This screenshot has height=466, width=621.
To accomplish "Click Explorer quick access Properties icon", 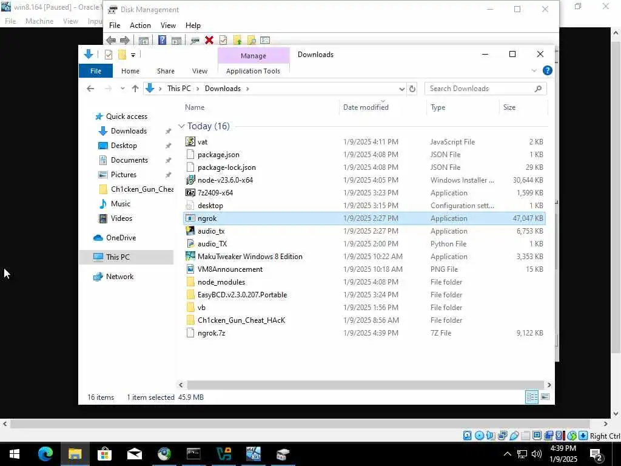I will [x=109, y=55].
